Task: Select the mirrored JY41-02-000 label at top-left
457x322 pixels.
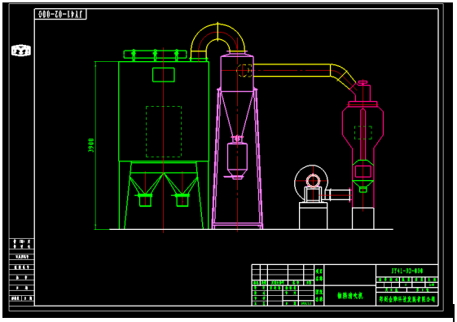Action: tap(61, 14)
